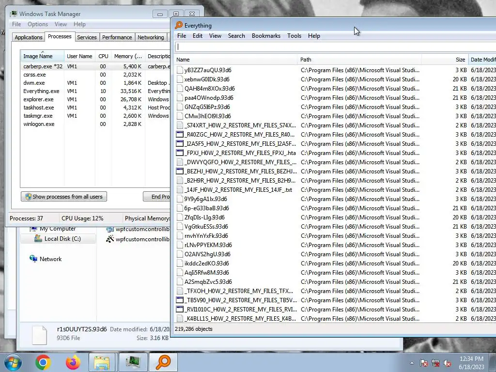Viewport: 496px width, 372px height.
Task: Open Windows Explorer taskbar icon
Action: tap(102, 362)
